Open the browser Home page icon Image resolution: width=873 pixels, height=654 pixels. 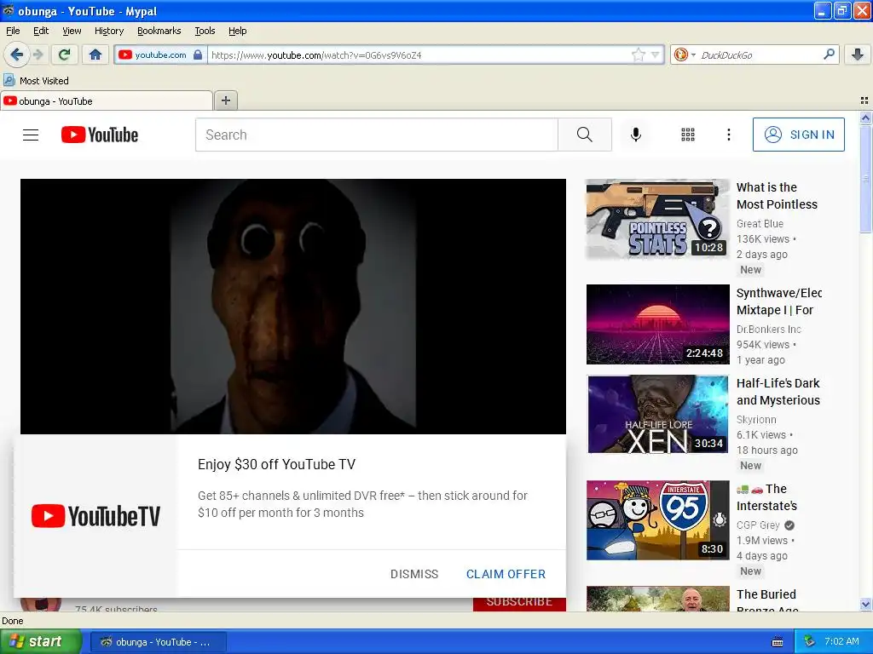[x=95, y=54]
